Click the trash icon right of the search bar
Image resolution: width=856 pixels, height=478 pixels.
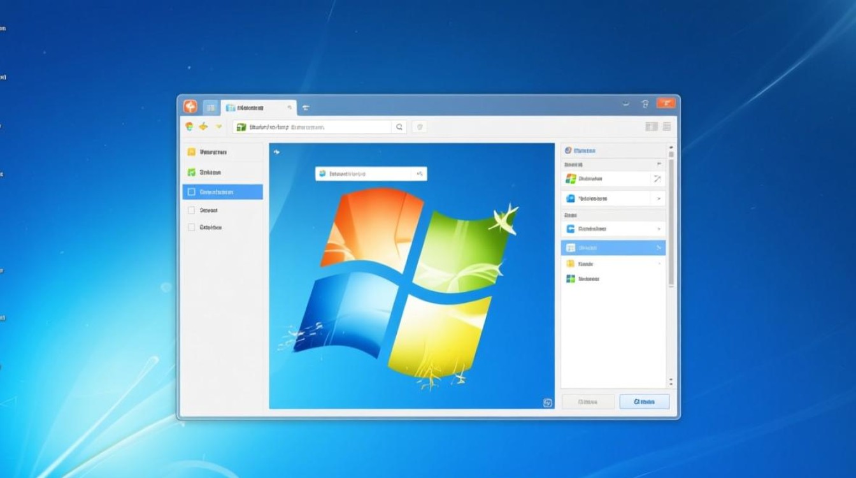pos(418,126)
